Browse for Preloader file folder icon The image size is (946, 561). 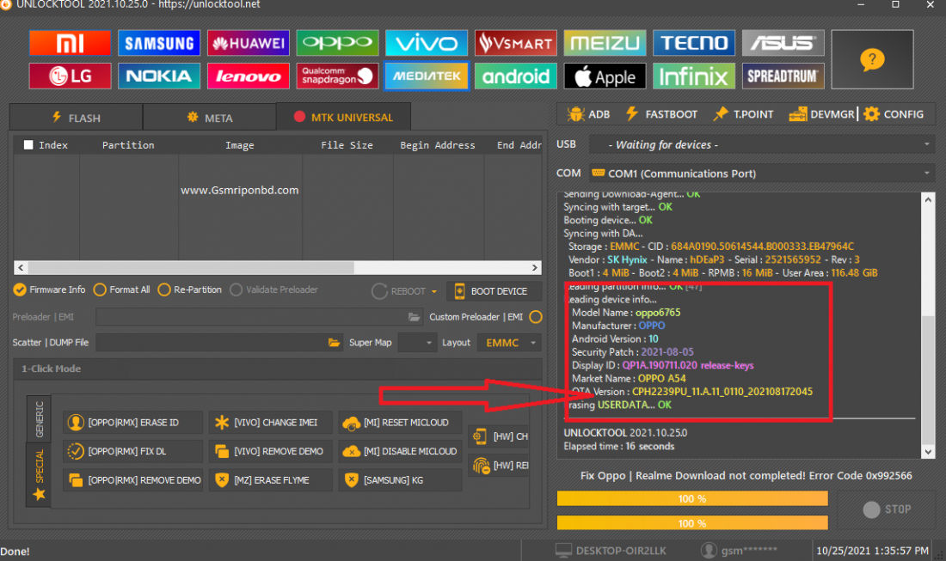414,317
